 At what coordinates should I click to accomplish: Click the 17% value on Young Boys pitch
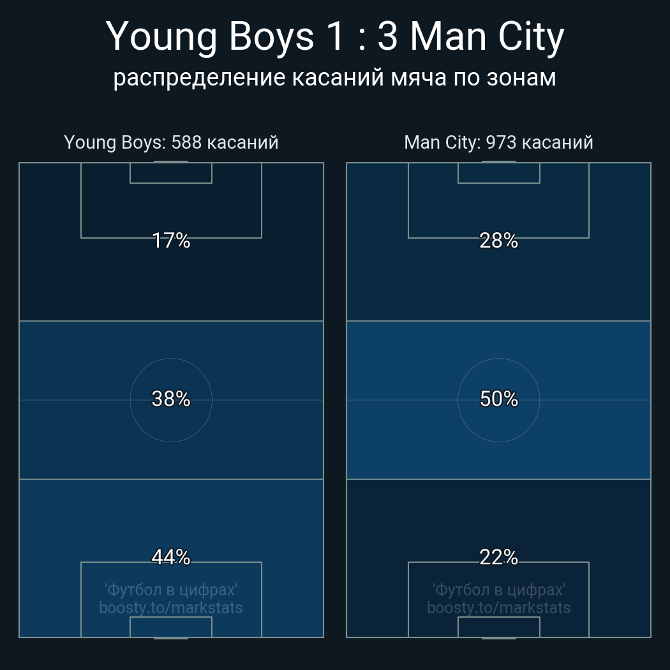point(171,241)
